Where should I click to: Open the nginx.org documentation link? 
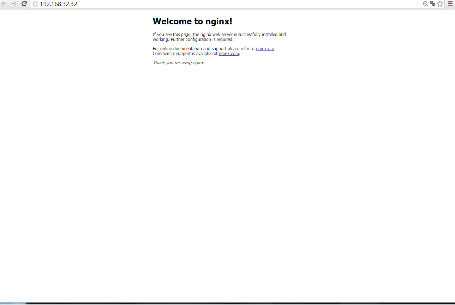265,49
